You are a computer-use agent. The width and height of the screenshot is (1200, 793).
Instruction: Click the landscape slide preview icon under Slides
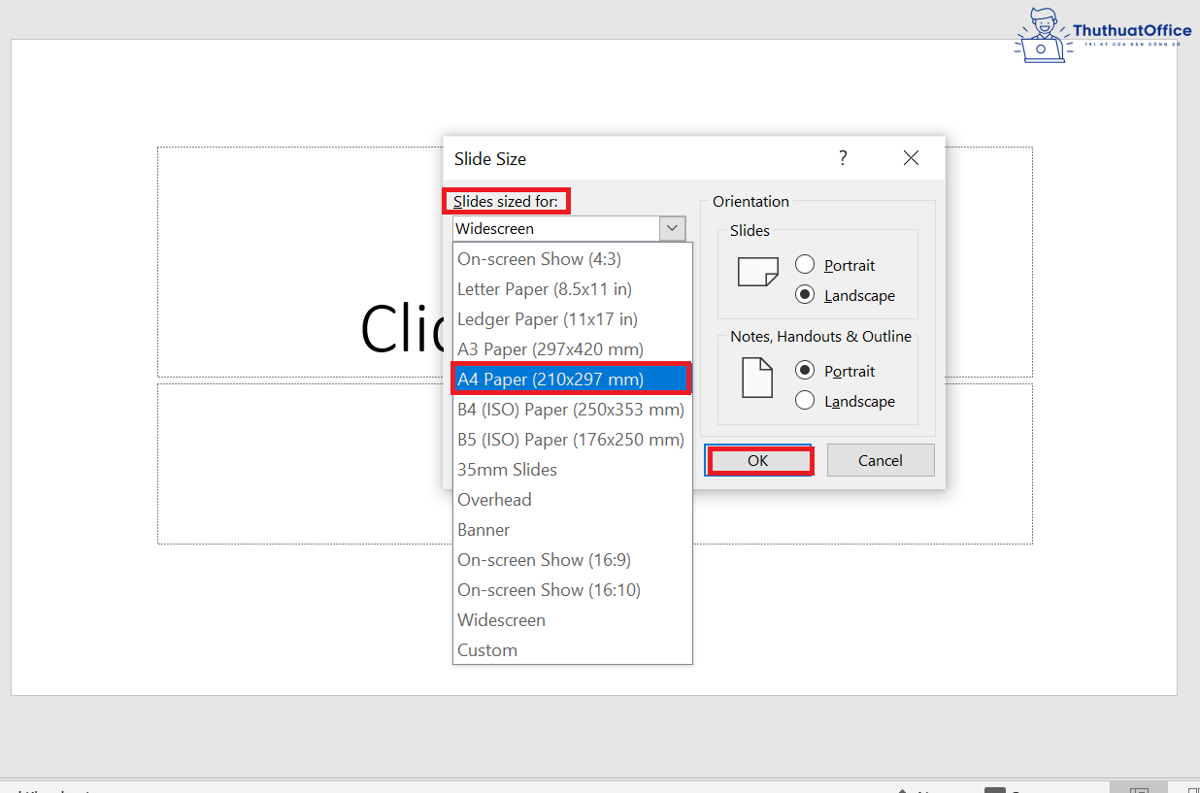click(757, 273)
